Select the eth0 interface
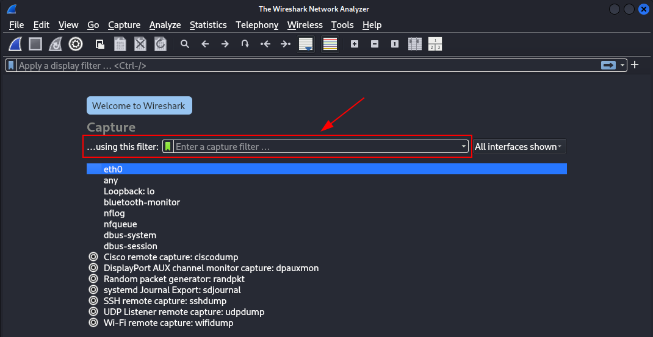 (x=326, y=169)
